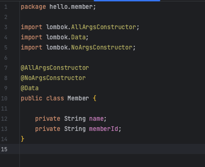Click the String type on line 13

tap(75, 129)
